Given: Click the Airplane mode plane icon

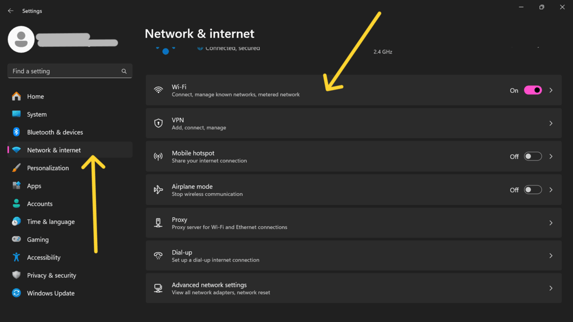Looking at the screenshot, I should click(159, 190).
